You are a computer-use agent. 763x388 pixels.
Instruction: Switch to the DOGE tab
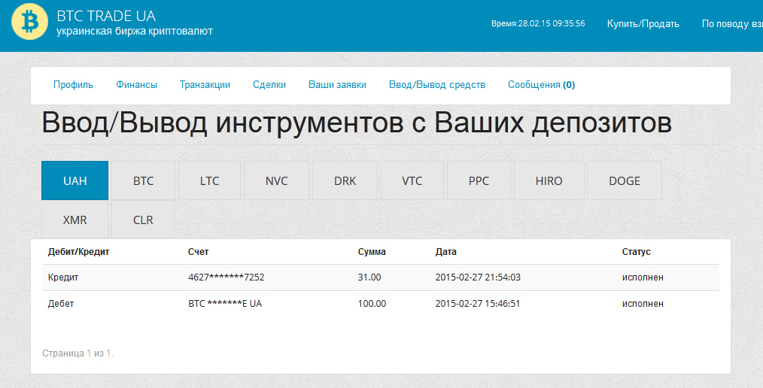coord(624,181)
